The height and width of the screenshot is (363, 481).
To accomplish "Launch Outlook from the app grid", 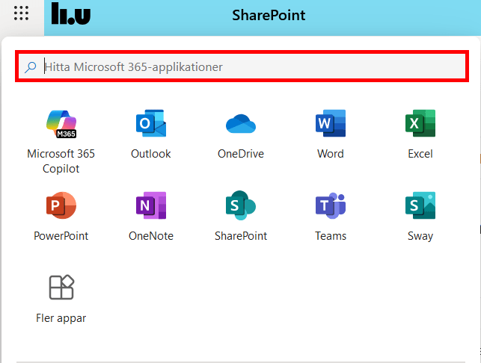I will [x=151, y=123].
